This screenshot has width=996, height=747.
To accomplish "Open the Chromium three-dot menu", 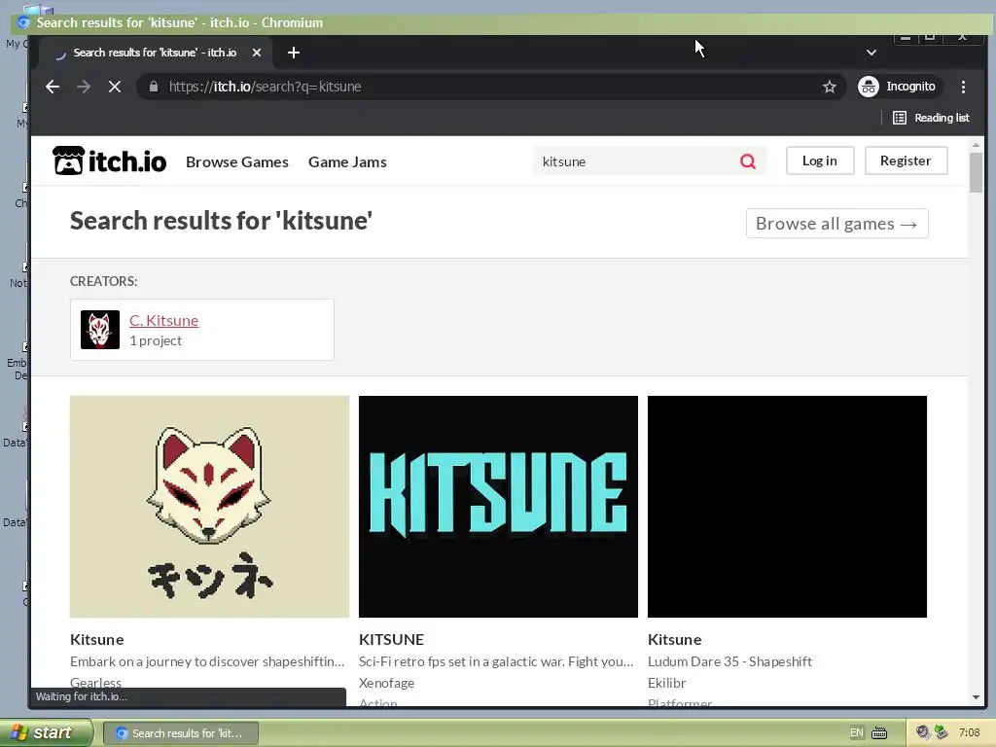I will click(963, 87).
